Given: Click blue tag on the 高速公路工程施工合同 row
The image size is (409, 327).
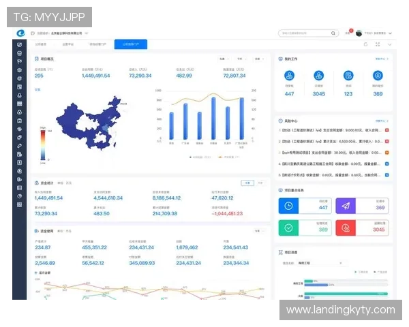Looking at the screenshot, I should [387, 163].
